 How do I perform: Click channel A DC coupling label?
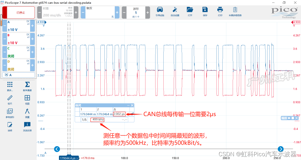(28, 21)
